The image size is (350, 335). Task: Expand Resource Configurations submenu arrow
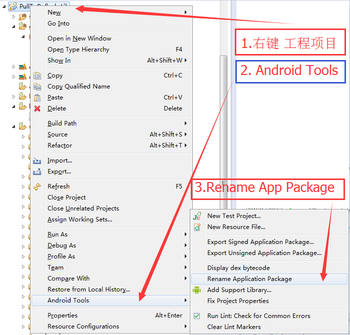(x=185, y=326)
